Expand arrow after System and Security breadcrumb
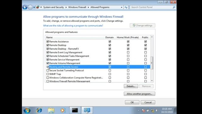Viewport: 202px width, 114px height. click(66, 7)
